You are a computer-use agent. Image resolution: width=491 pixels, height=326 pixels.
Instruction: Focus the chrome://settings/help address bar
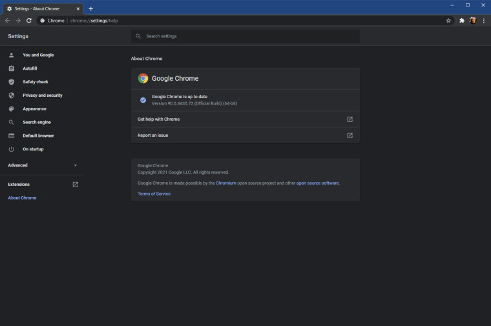pos(245,21)
